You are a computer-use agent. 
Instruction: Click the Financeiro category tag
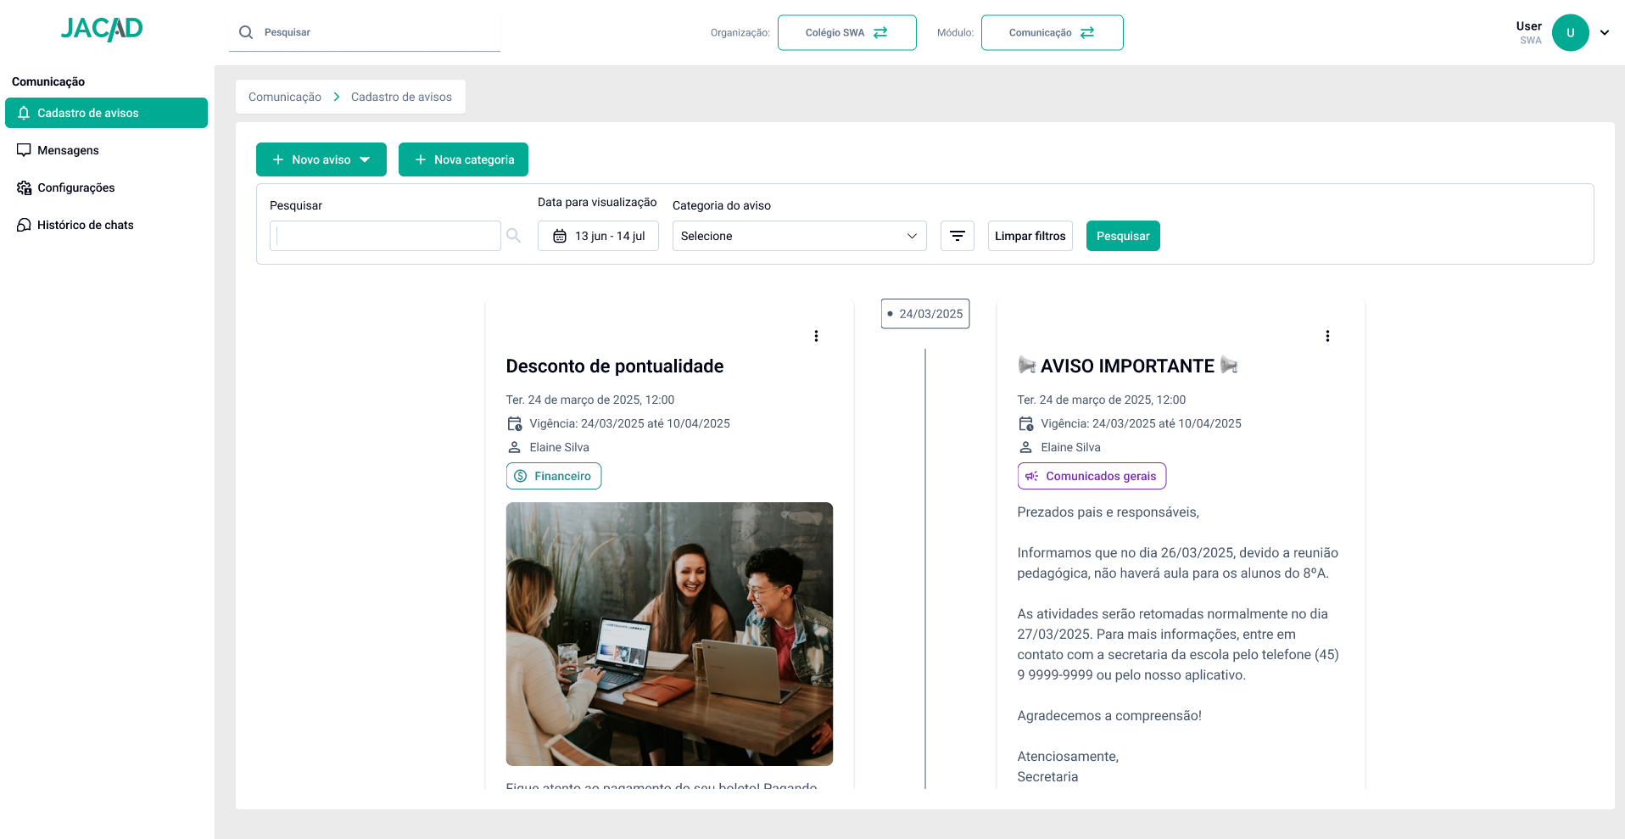[x=554, y=476]
